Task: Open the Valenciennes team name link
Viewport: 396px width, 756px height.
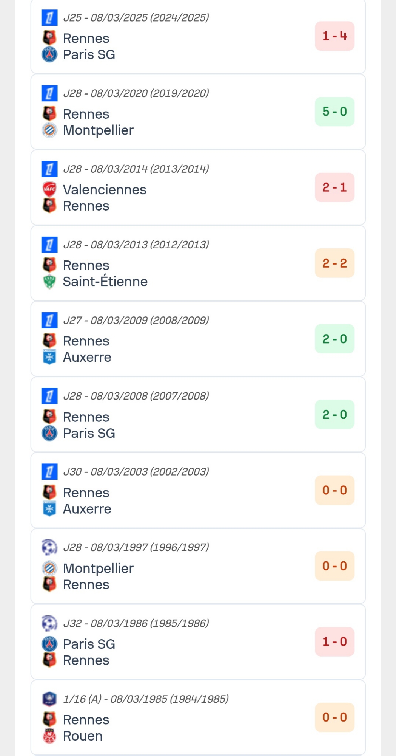Action: coord(105,190)
